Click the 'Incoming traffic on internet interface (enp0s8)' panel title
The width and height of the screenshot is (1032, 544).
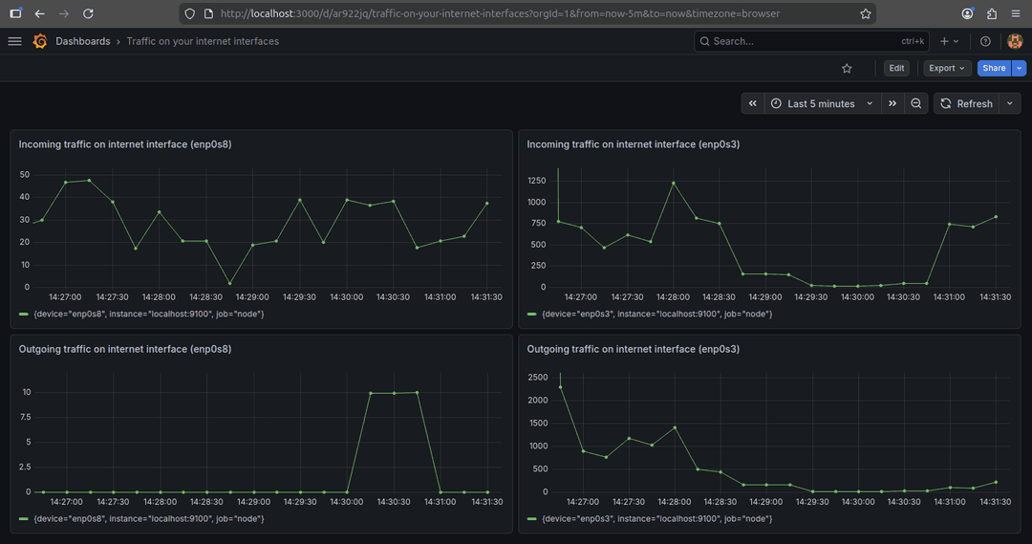tap(125, 144)
